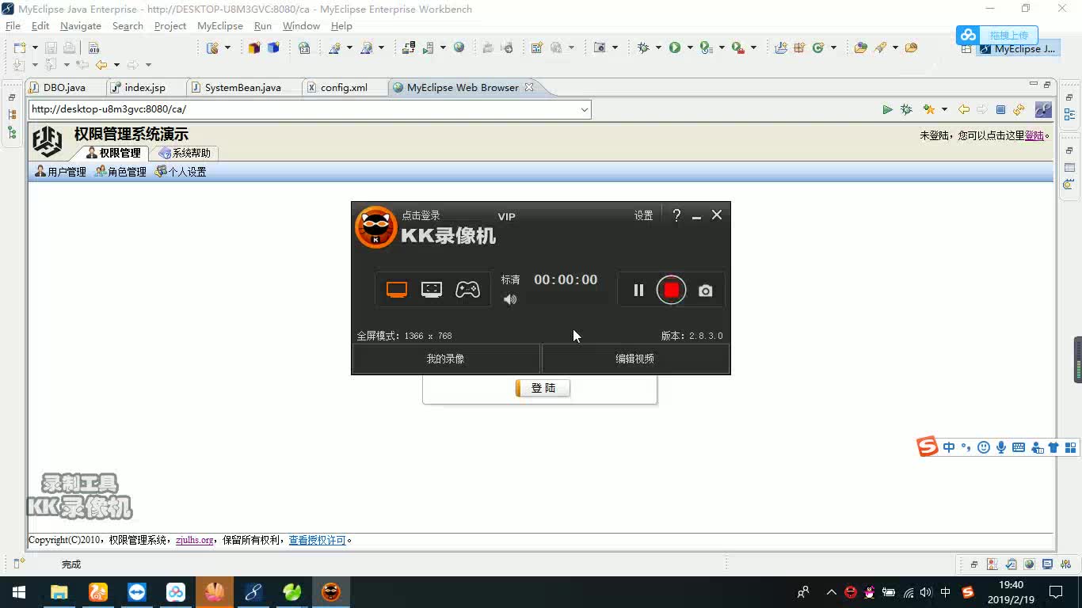This screenshot has width=1082, height=608.
Task: Select game recording mode gamepad icon
Action: point(467,290)
